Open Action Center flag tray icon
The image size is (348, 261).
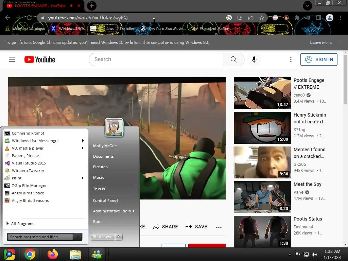(298, 254)
